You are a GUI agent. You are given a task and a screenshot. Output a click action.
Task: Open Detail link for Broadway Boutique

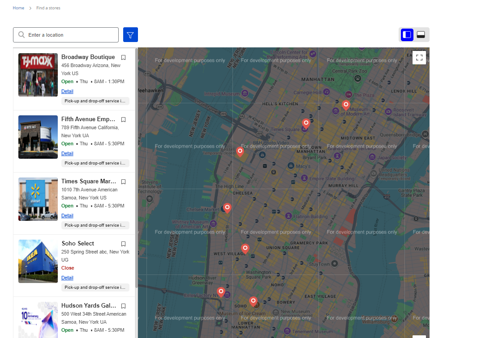67,91
